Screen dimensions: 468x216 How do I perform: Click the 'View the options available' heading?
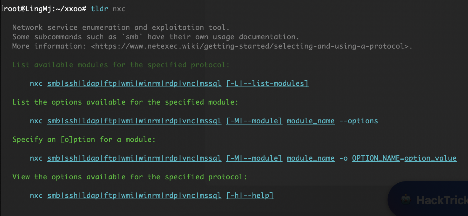click(130, 177)
